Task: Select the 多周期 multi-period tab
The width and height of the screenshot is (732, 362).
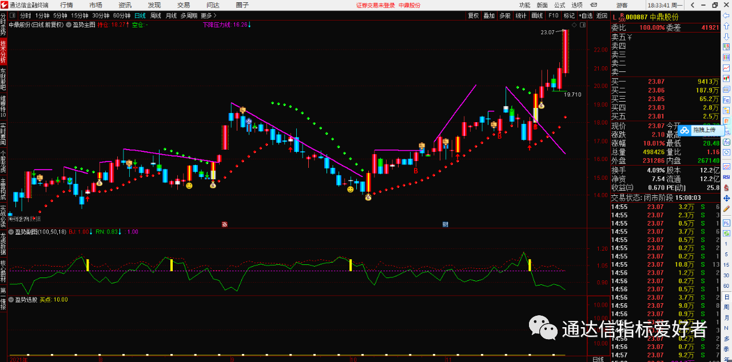Action: pyautogui.click(x=189, y=16)
